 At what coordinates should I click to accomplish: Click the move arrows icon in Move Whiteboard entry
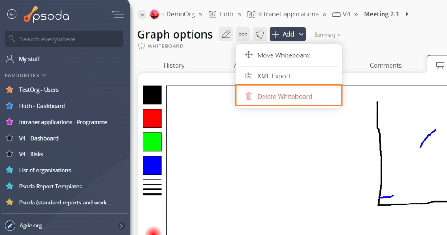point(249,55)
